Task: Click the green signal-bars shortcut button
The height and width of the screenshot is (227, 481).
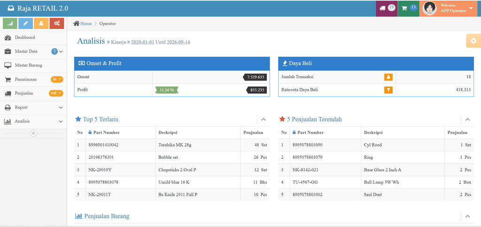Action: 10,23
